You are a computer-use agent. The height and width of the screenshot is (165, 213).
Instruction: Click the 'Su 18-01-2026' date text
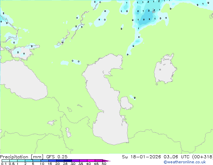(141, 157)
